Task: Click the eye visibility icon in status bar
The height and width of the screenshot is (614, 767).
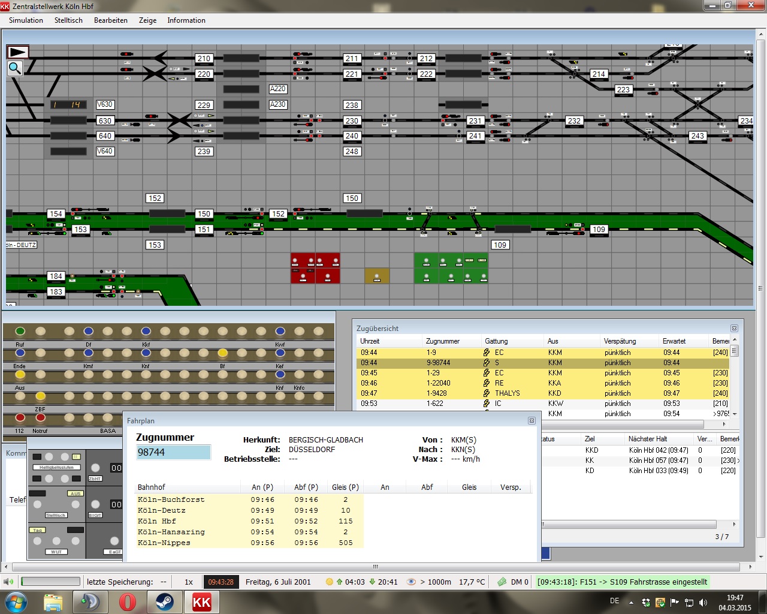Action: click(x=411, y=582)
